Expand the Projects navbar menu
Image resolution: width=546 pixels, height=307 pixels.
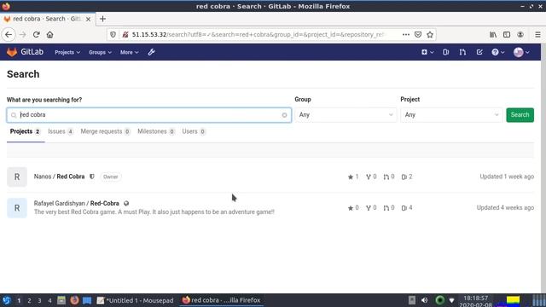pyautogui.click(x=67, y=52)
